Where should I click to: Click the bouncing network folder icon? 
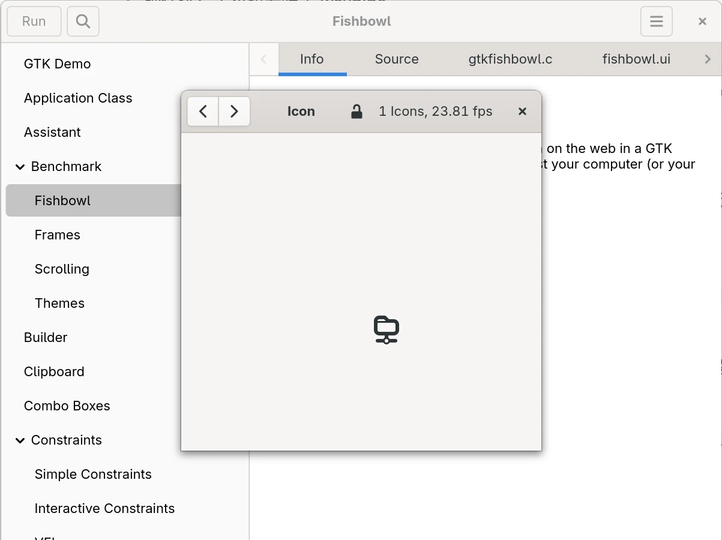[387, 329]
